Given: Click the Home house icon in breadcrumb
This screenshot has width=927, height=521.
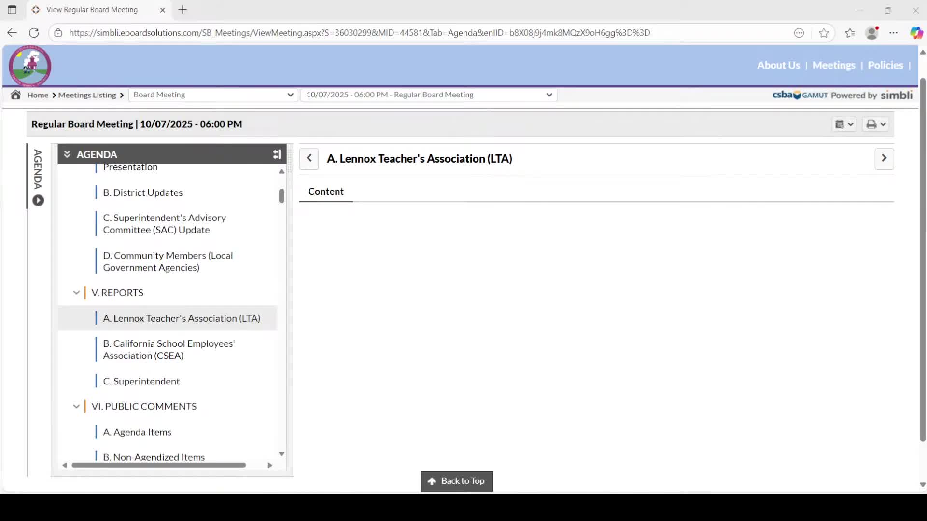Looking at the screenshot, I should tap(15, 95).
